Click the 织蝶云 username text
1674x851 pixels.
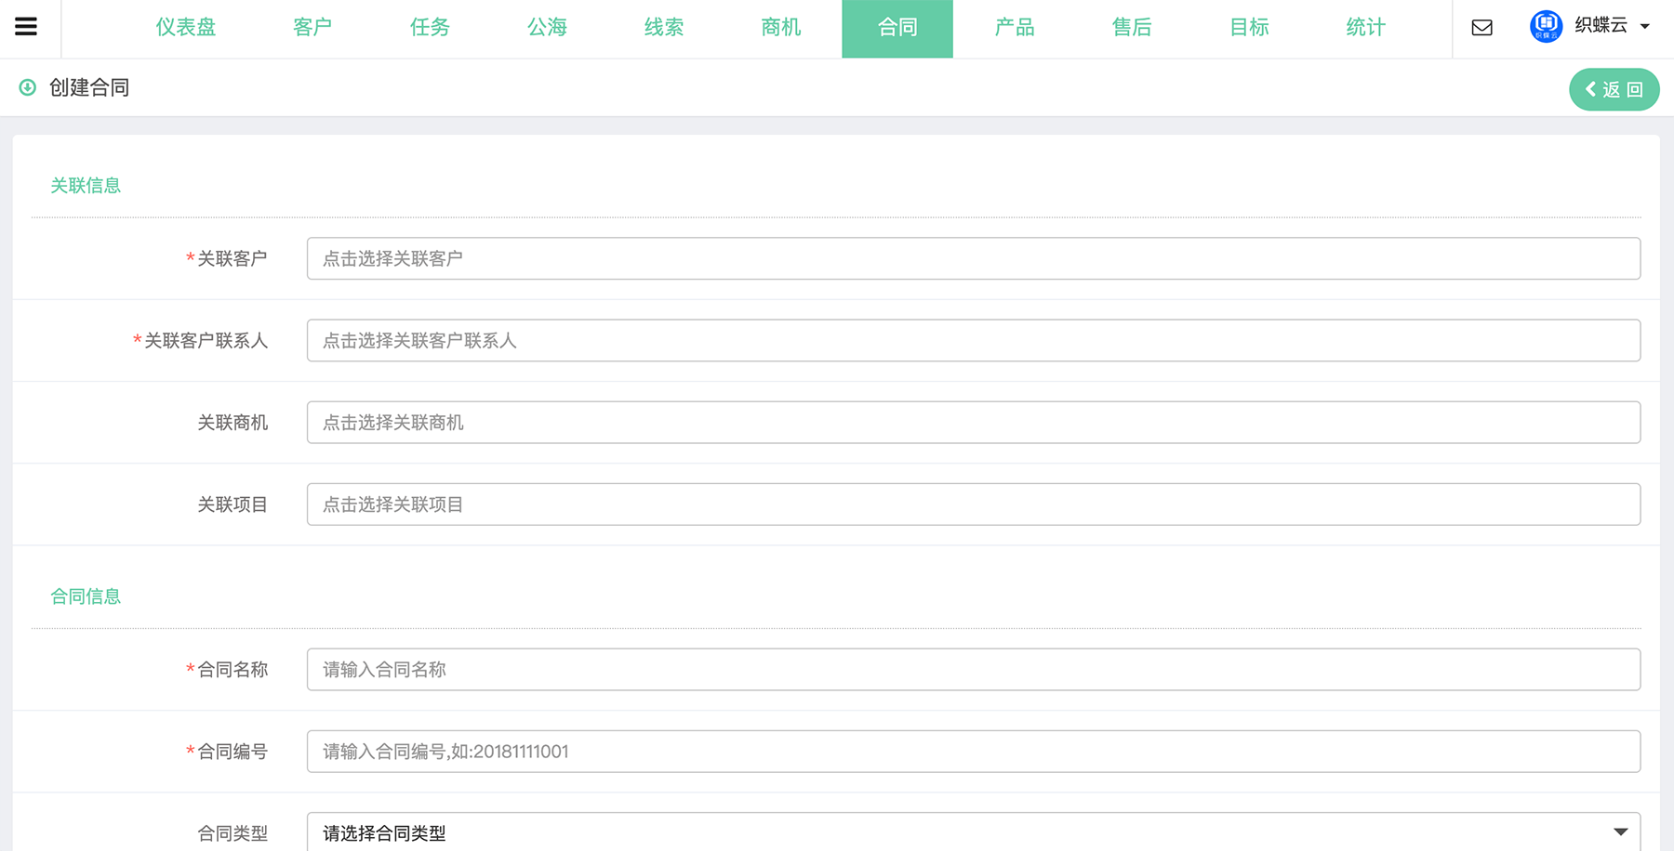(1601, 26)
